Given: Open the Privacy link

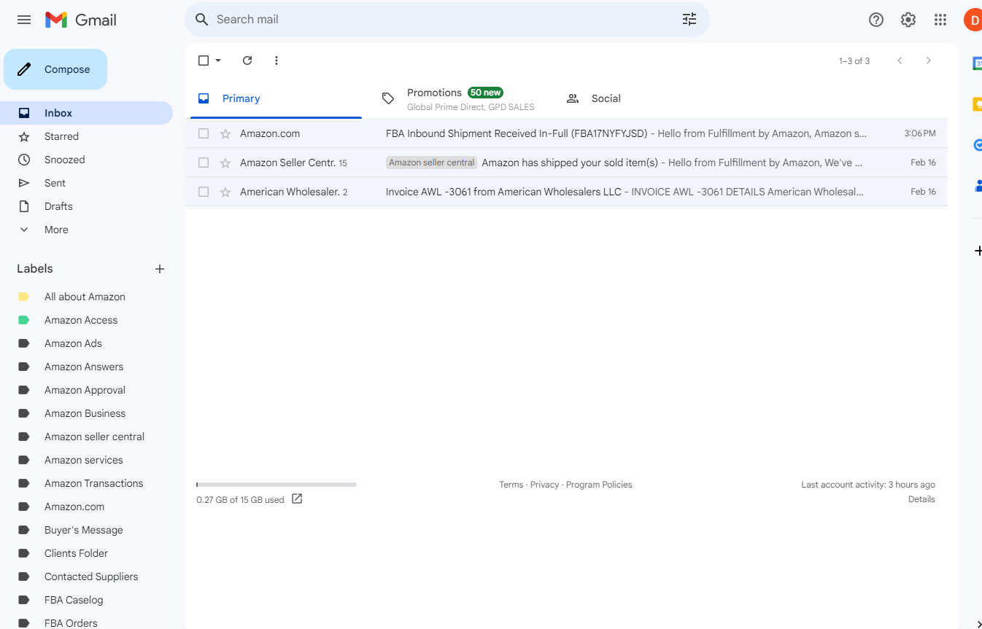Looking at the screenshot, I should [x=544, y=485].
